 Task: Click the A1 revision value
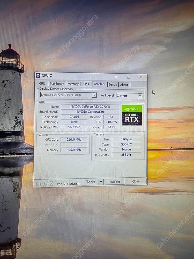(x=111, y=117)
